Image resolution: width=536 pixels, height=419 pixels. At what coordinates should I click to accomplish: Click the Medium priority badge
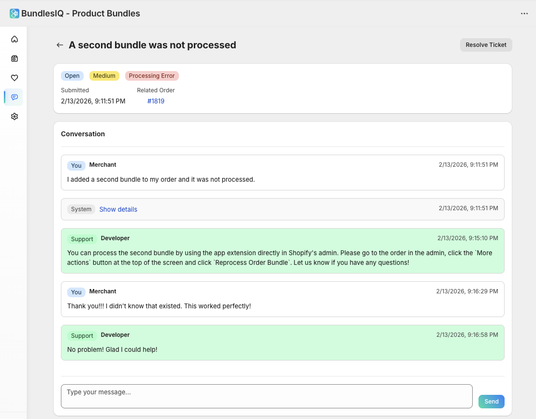coord(104,75)
